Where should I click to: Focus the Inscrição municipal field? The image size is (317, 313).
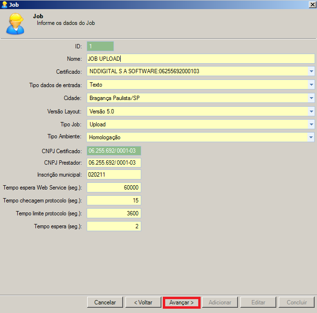point(113,175)
